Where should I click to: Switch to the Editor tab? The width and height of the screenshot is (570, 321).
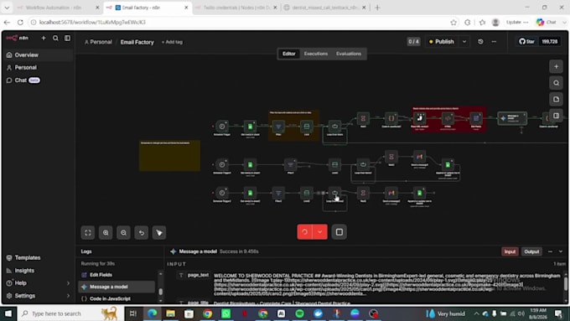[x=289, y=54]
